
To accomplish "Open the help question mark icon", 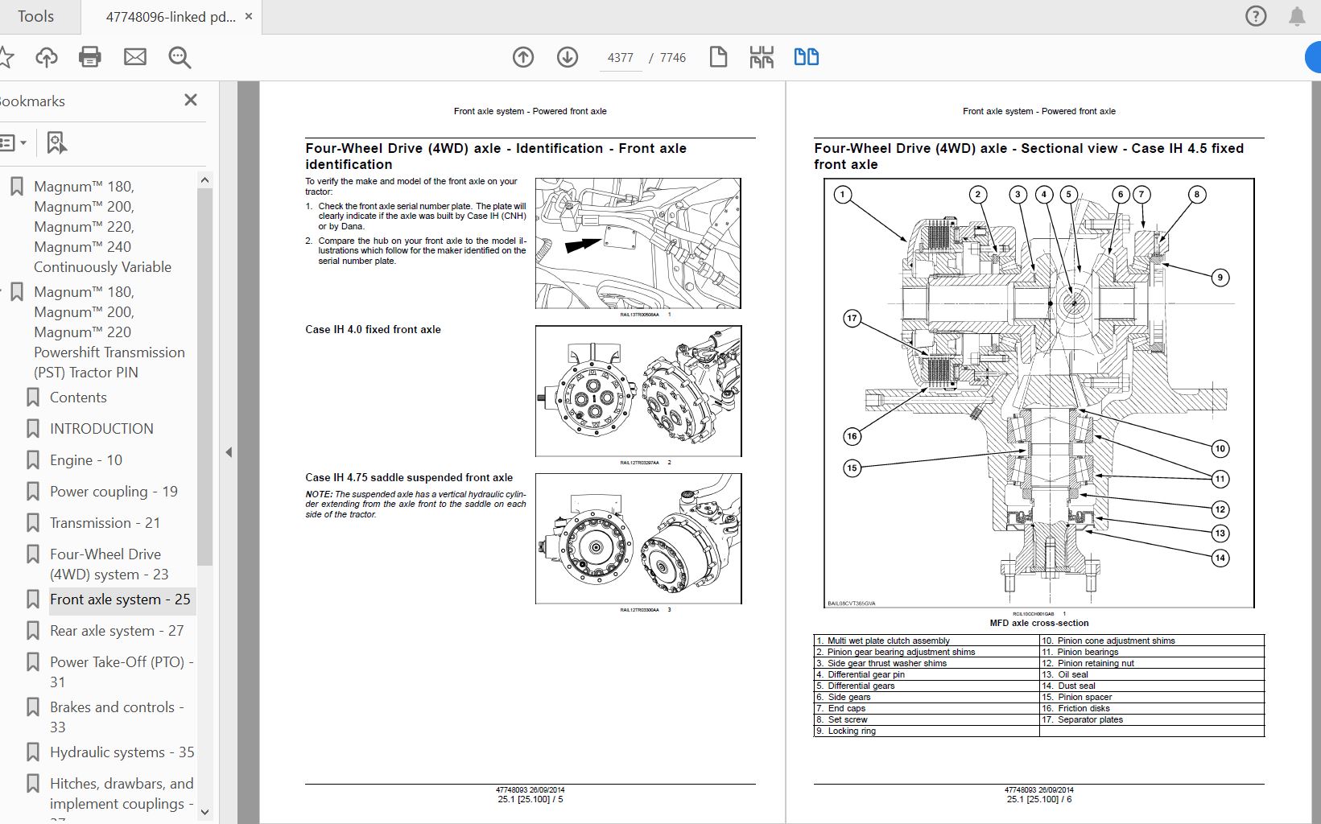I will [1256, 16].
